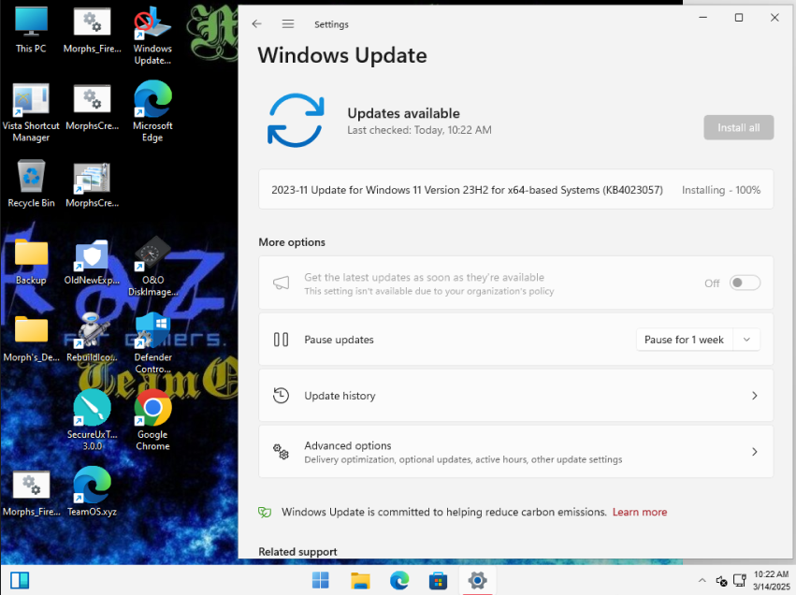Click the Last checked: Today, 10:22 AM text
This screenshot has width=796, height=595.
(419, 130)
